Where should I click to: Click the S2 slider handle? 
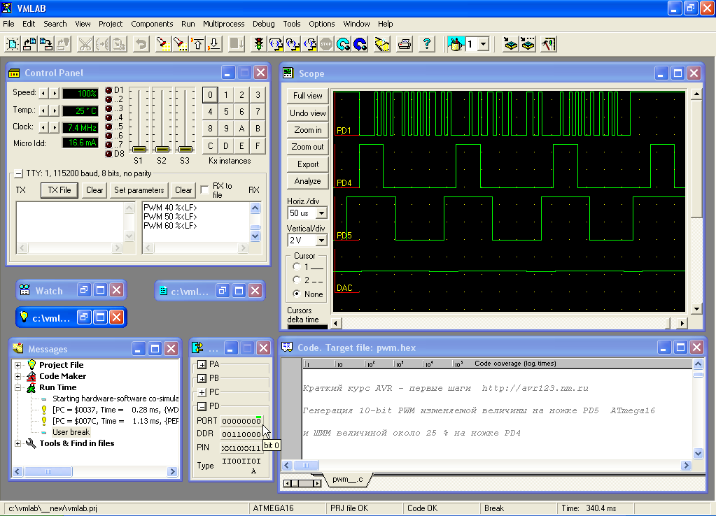pos(162,149)
